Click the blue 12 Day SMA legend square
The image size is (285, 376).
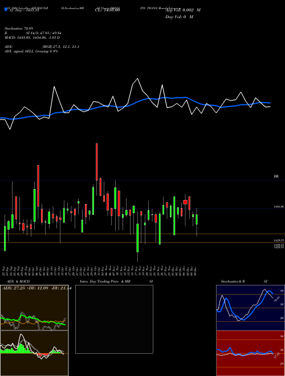(6, 9)
